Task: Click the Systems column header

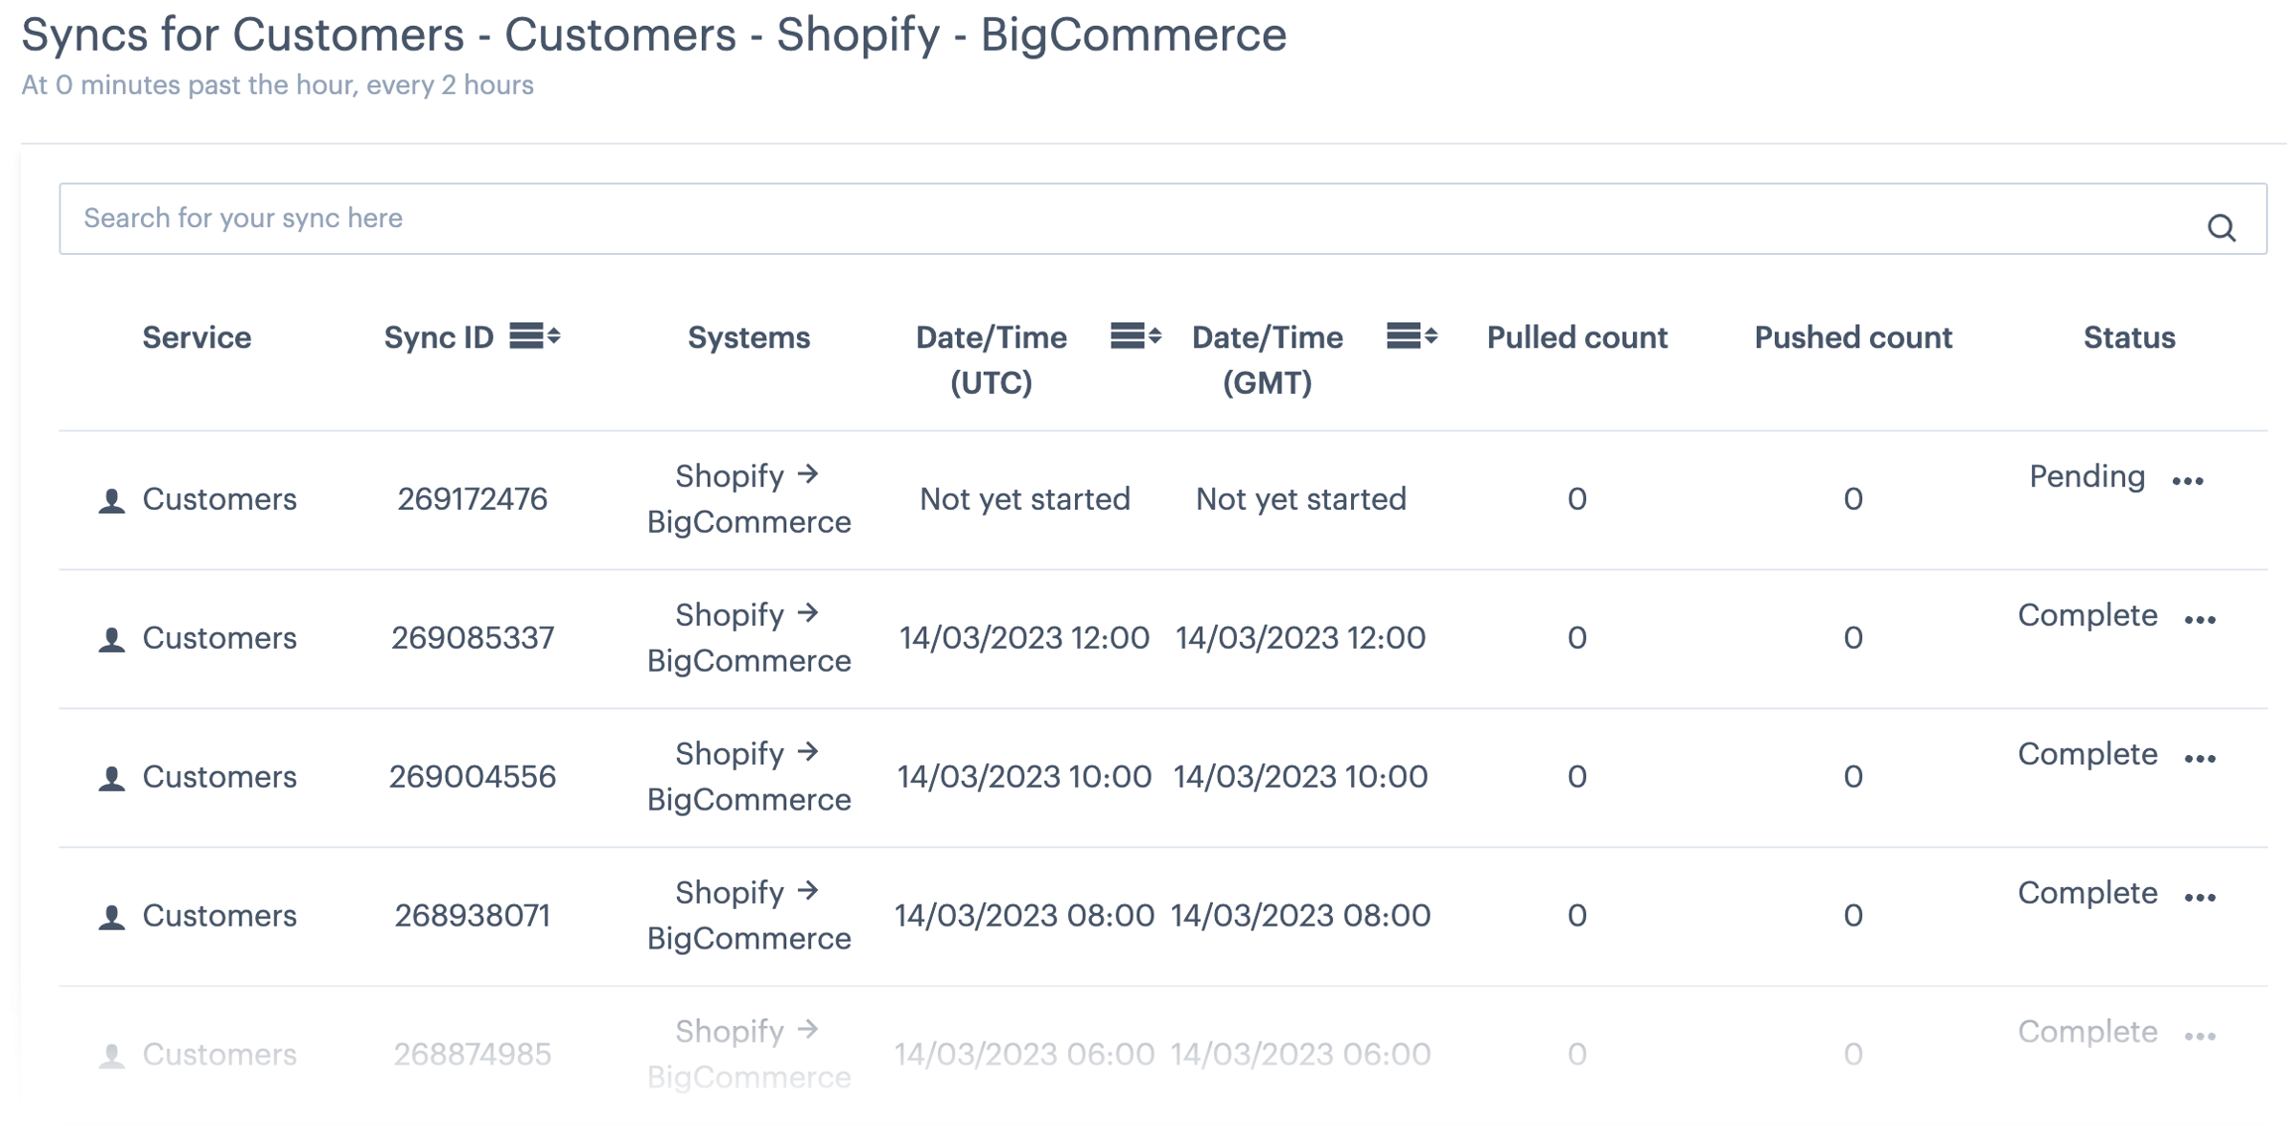Action: 748,337
